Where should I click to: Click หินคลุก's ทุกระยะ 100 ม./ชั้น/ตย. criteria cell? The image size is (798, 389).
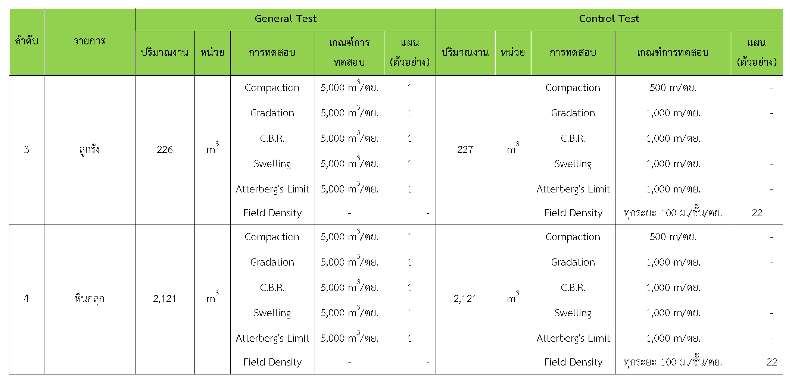(673, 362)
